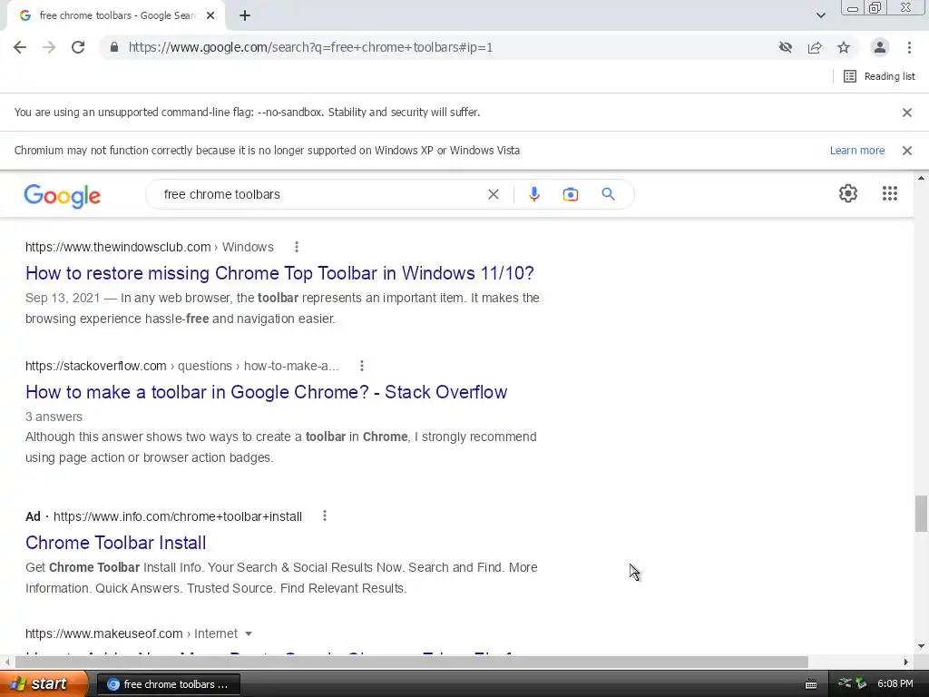929x697 pixels.
Task: Open options menu for the info.com ad
Action: pyautogui.click(x=324, y=516)
